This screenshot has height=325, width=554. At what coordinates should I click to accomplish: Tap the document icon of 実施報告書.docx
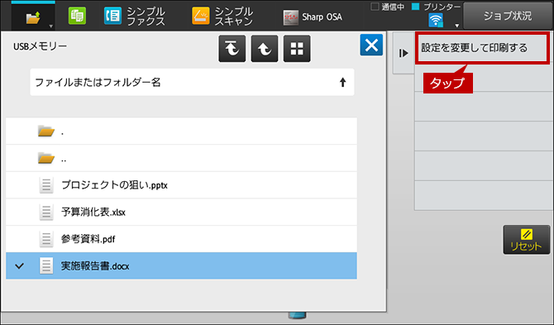click(x=46, y=265)
